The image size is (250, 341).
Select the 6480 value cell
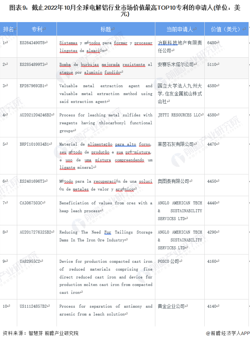[212, 43]
